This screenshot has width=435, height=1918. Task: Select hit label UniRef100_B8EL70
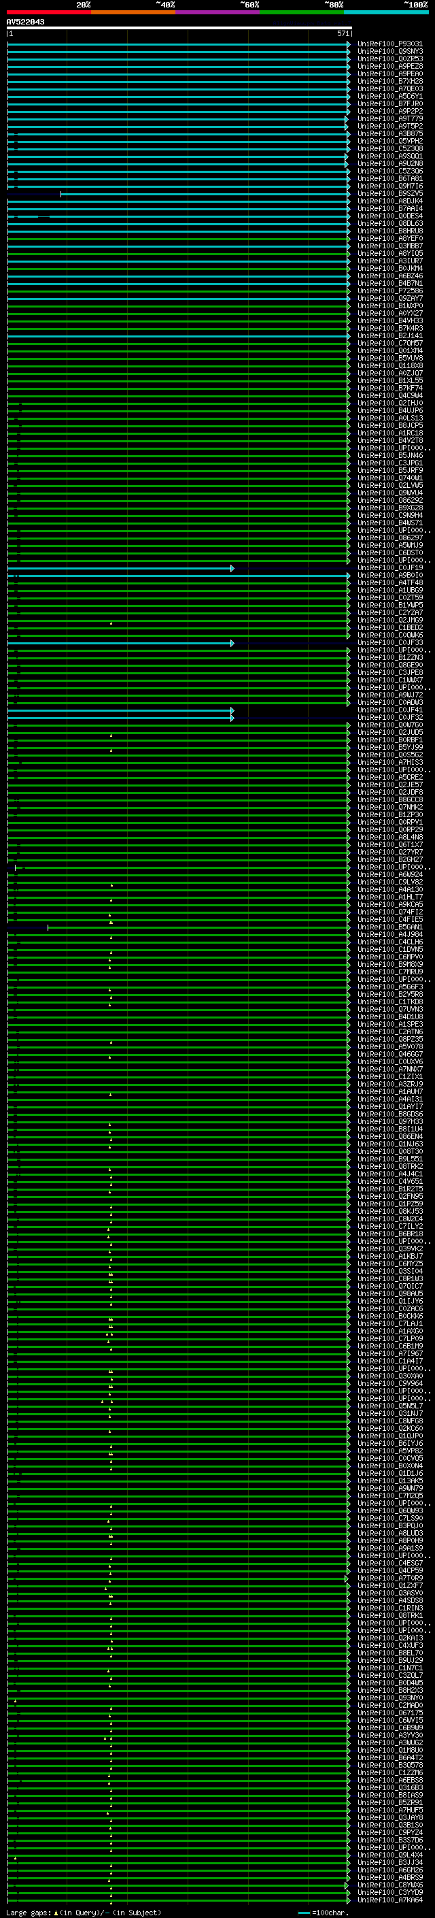tap(390, 1653)
